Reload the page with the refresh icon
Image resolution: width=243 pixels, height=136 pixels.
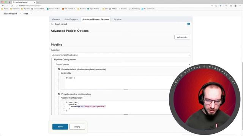coord(12,6)
